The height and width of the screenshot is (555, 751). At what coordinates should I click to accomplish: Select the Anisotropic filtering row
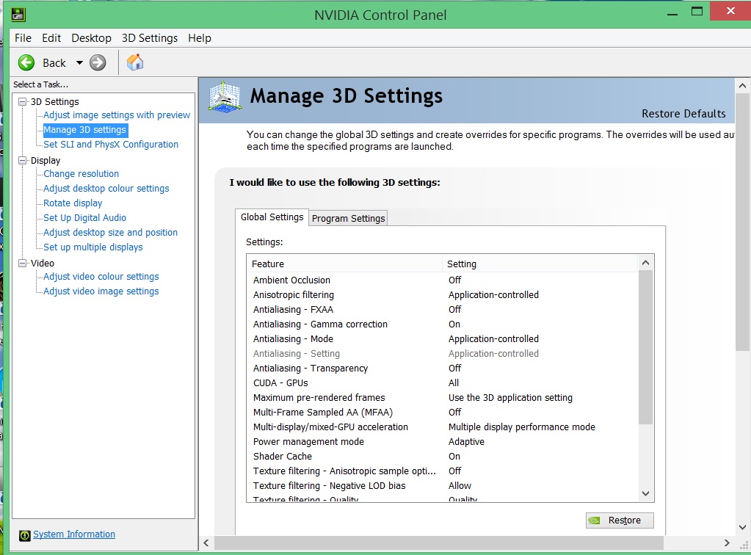(x=443, y=295)
